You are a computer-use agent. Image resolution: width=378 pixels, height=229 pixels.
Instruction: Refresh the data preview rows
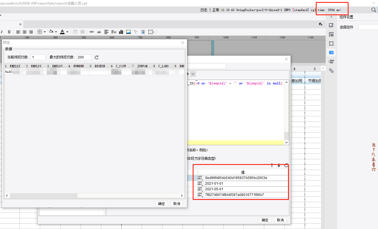[x=96, y=57]
